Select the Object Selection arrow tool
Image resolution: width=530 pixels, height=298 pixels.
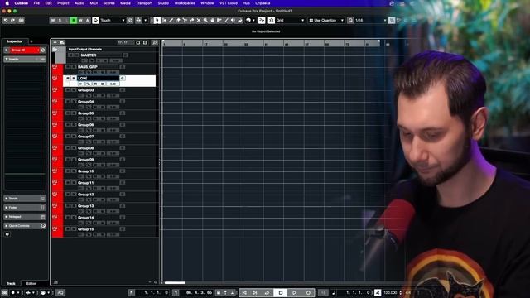click(x=157, y=20)
